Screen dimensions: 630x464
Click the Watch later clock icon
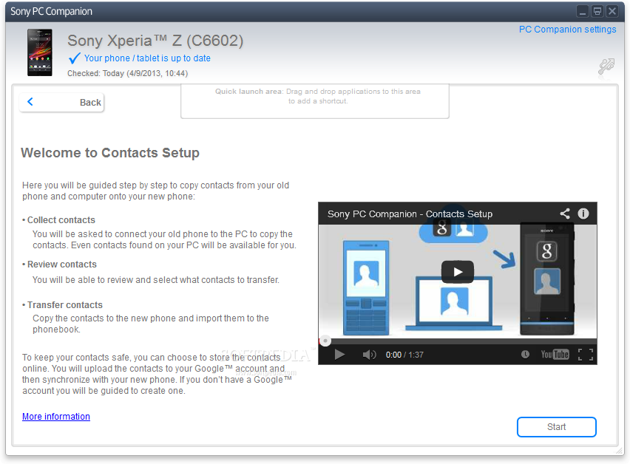coord(525,355)
